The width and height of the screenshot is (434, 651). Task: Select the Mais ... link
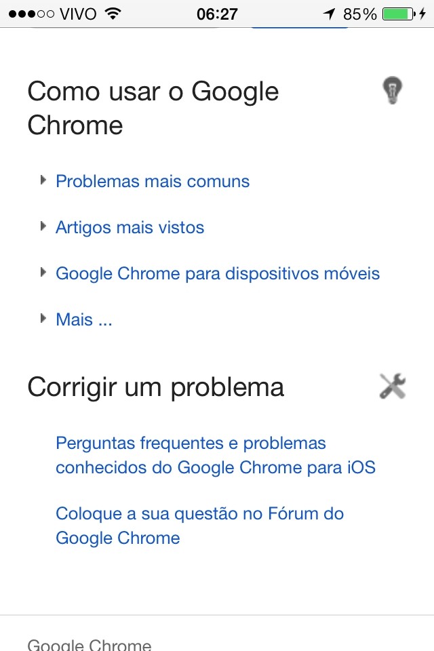[x=84, y=319]
